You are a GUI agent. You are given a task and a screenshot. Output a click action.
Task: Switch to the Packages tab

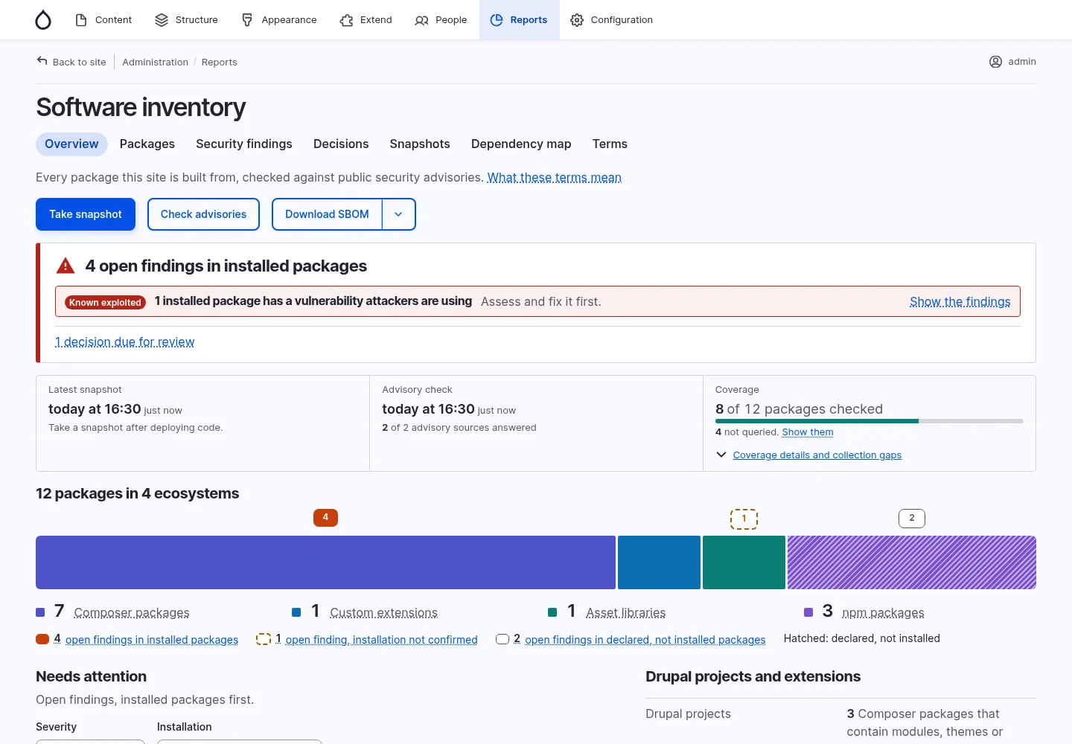tap(147, 144)
